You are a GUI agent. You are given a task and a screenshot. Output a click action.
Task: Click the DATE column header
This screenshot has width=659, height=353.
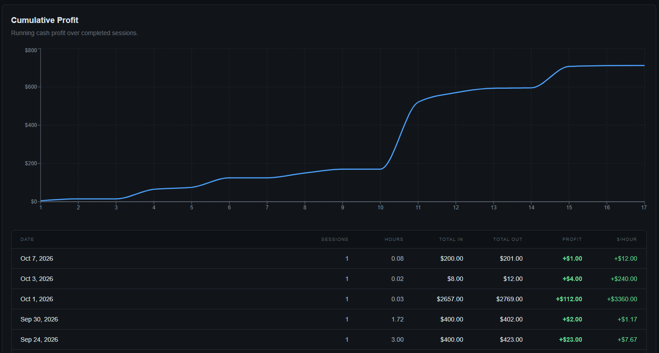(x=27, y=240)
